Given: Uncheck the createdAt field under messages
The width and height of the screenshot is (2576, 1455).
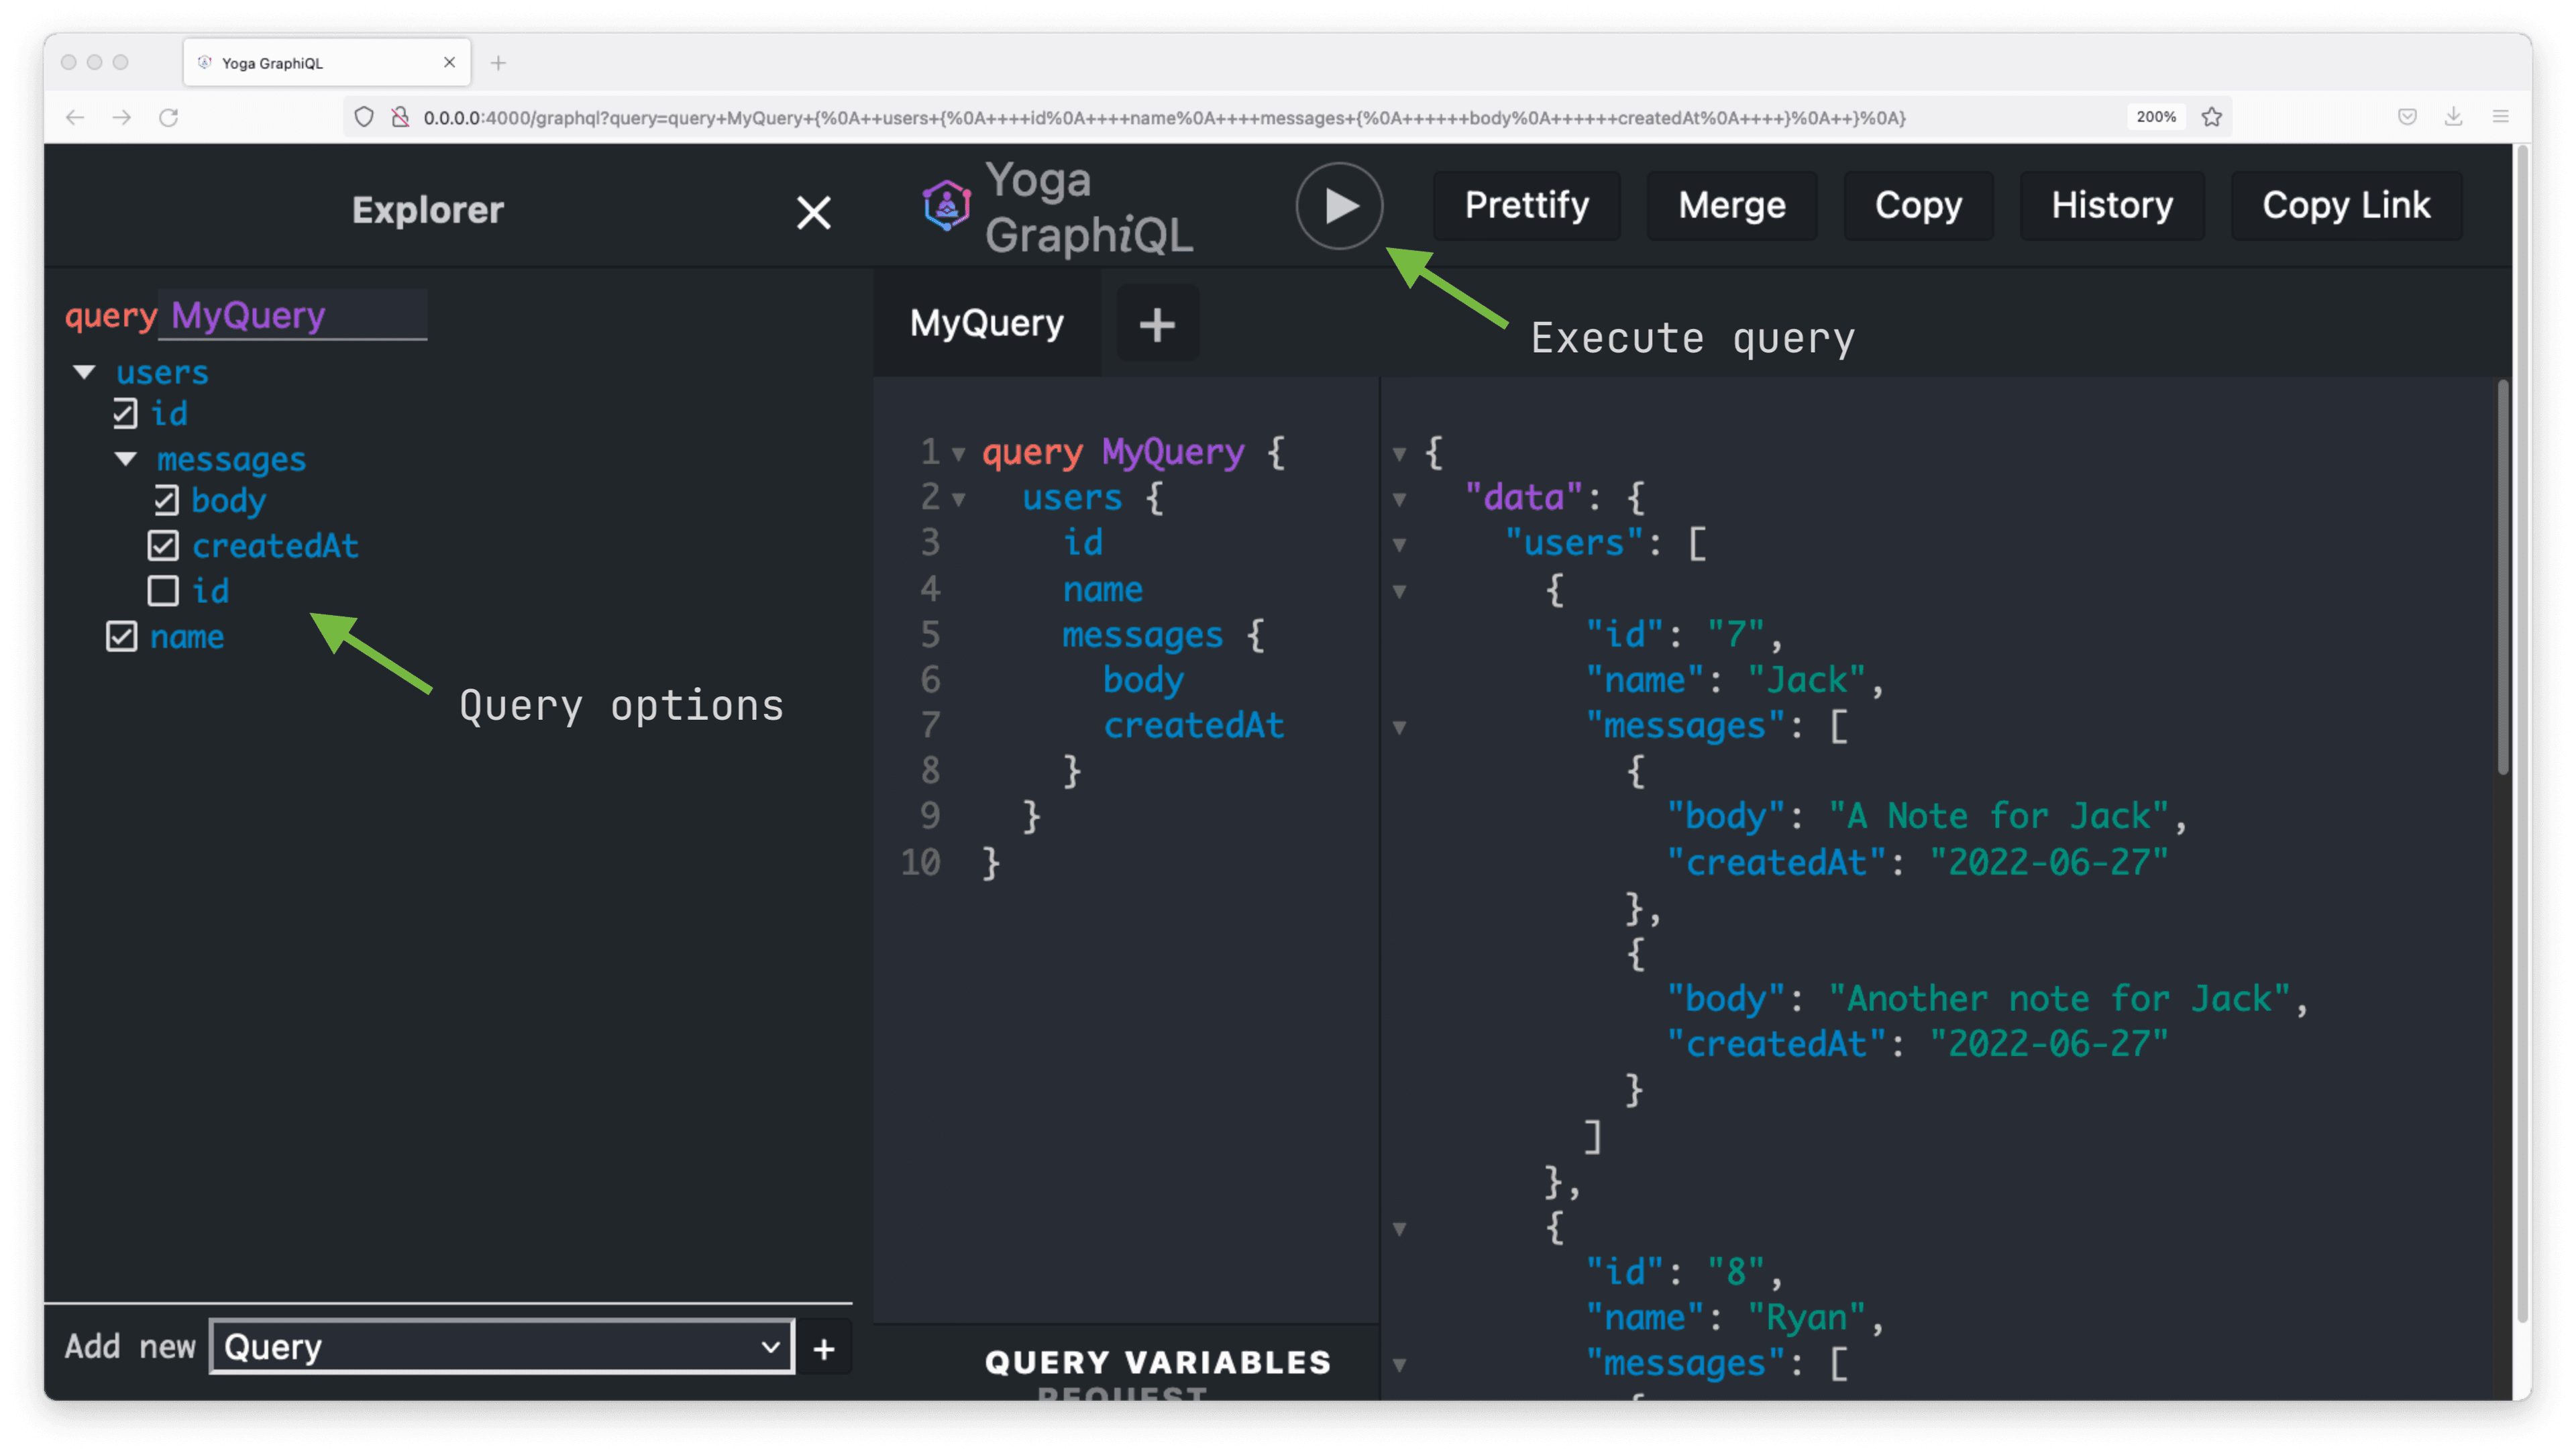Looking at the screenshot, I should point(163,546).
